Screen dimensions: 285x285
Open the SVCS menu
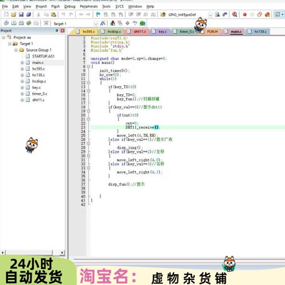[120, 6]
